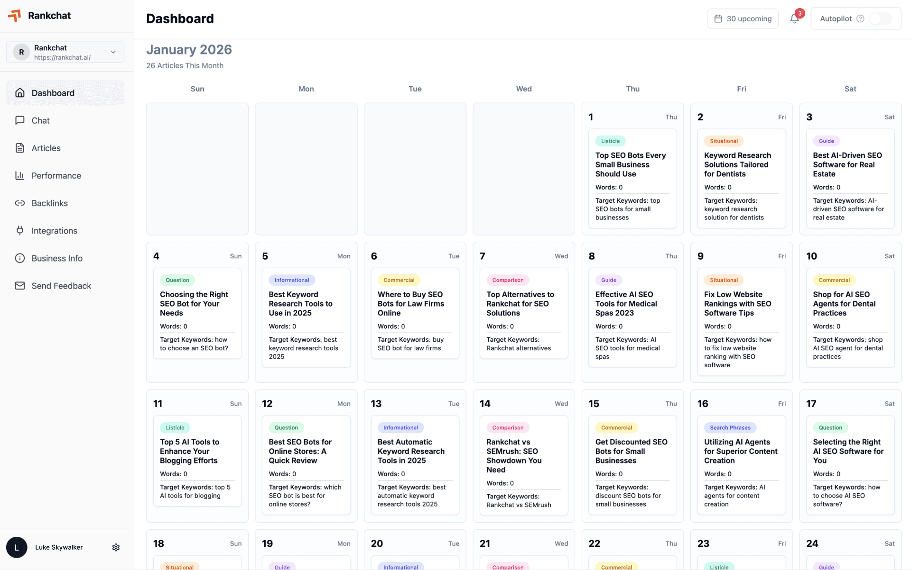Open the Articles document icon

pos(20,148)
